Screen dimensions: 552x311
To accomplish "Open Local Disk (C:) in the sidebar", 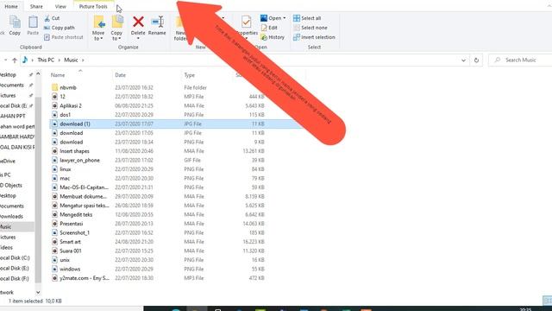I will pos(15,258).
